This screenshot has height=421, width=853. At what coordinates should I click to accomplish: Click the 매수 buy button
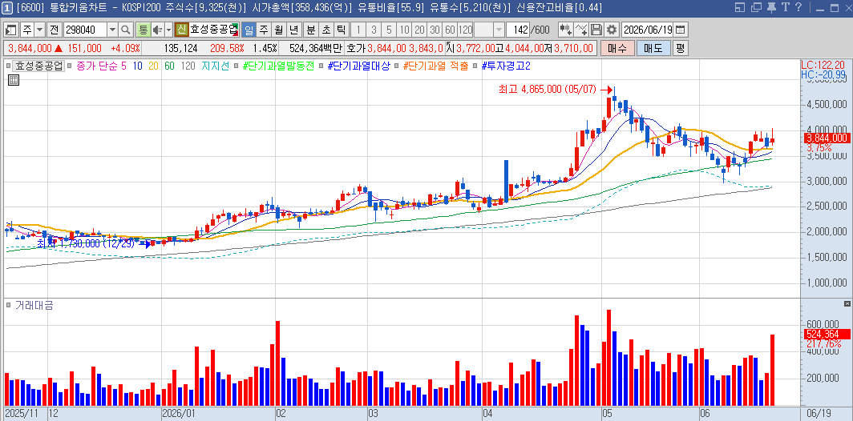(617, 48)
